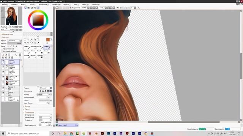
Task: Expand the Эффекты слоя section
Action: (7, 34)
